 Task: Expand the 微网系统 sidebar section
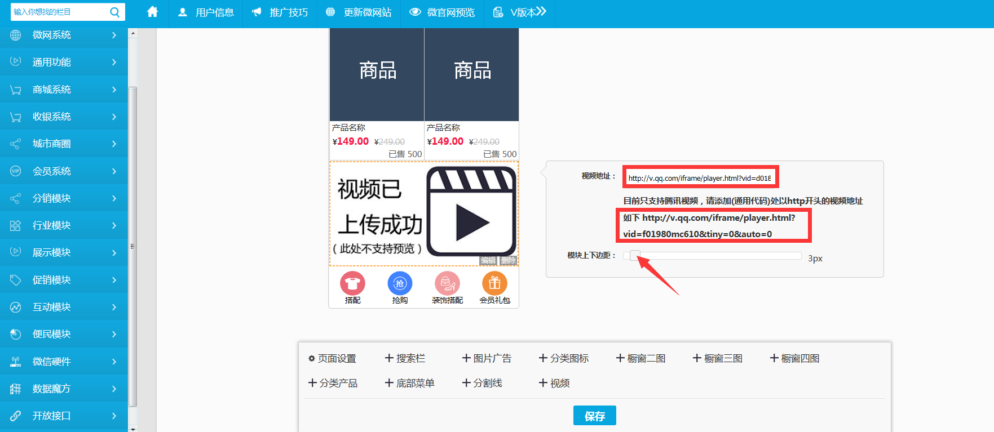64,35
